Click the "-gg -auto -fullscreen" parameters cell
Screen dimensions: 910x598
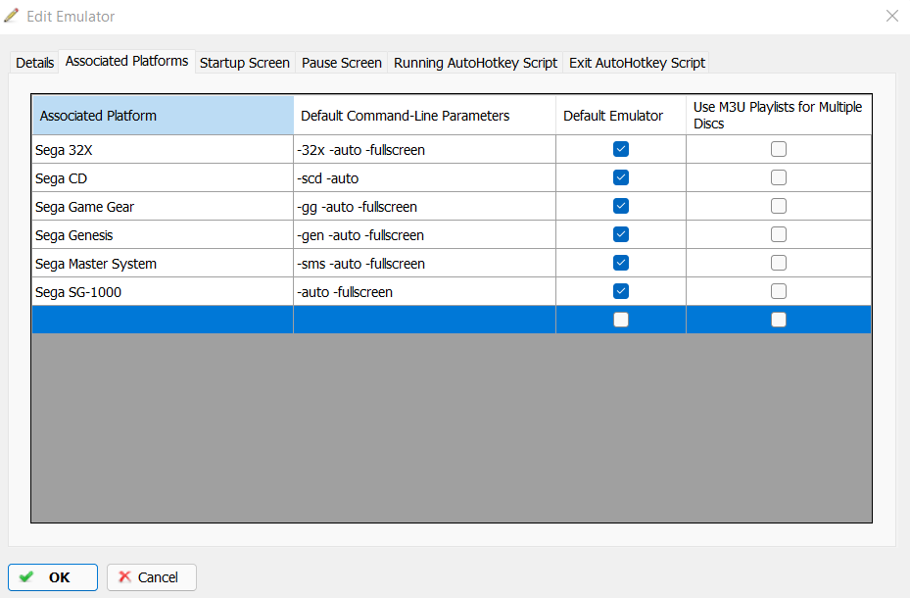425,207
